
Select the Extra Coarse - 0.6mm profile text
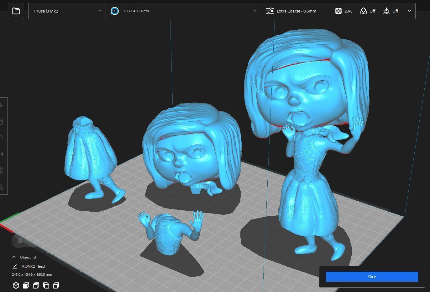[296, 11]
